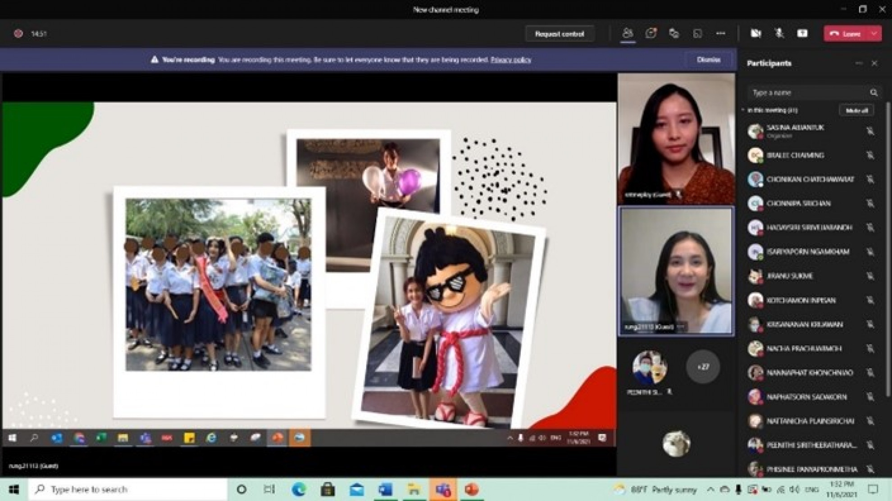Click the Request control button
This screenshot has width=892, height=501.
click(x=560, y=34)
